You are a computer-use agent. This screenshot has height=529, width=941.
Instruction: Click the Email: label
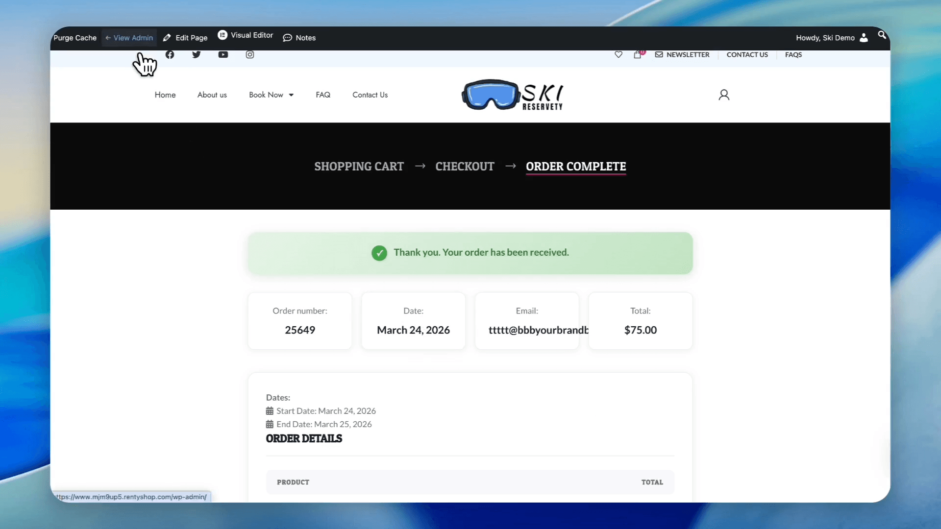tap(527, 311)
